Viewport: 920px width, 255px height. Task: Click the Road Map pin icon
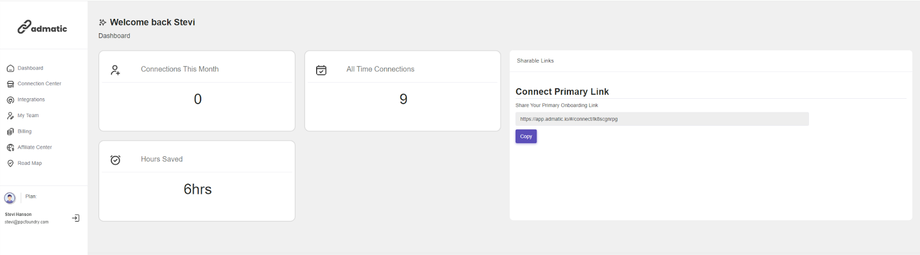click(10, 164)
